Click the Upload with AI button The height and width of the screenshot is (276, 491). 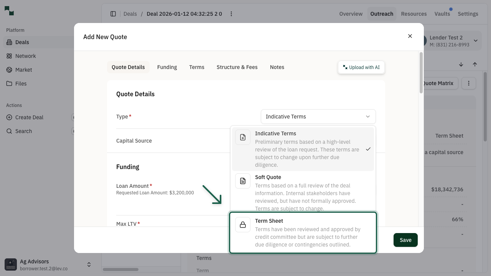(x=361, y=67)
